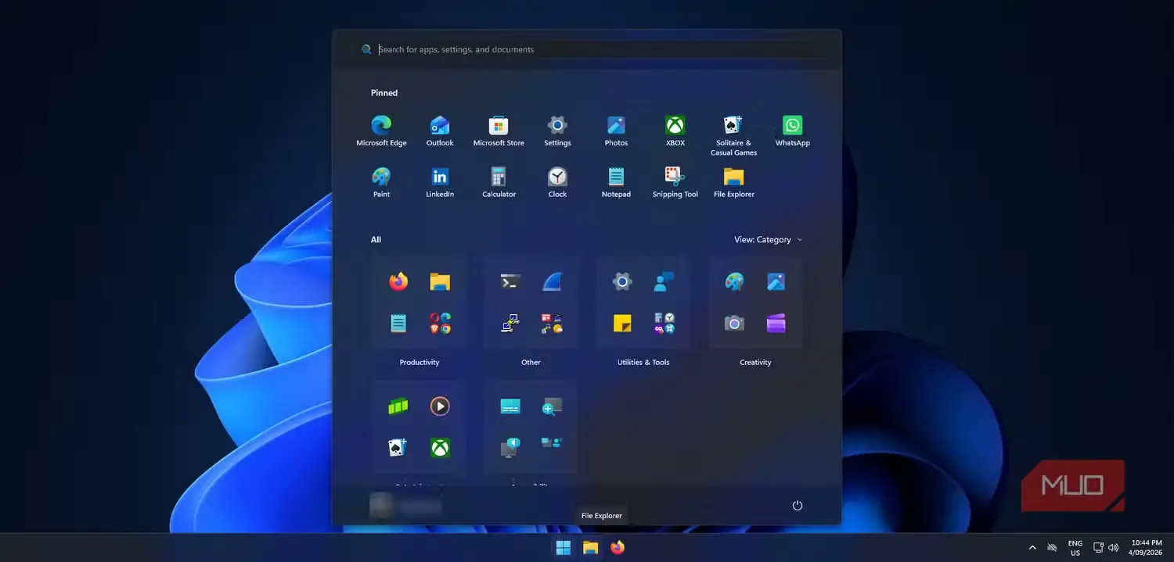Screen dimensions: 1174x562
Task: Open the 10:44 PM clock and date
Action: 1147,547
